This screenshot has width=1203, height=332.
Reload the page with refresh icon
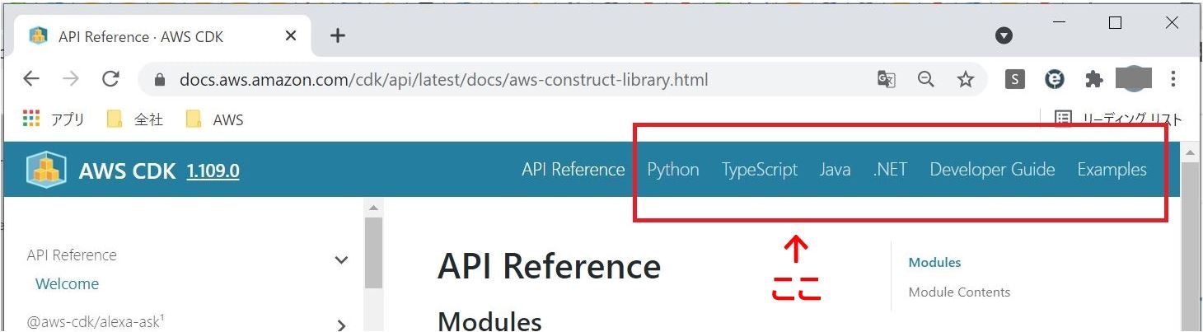click(x=110, y=79)
